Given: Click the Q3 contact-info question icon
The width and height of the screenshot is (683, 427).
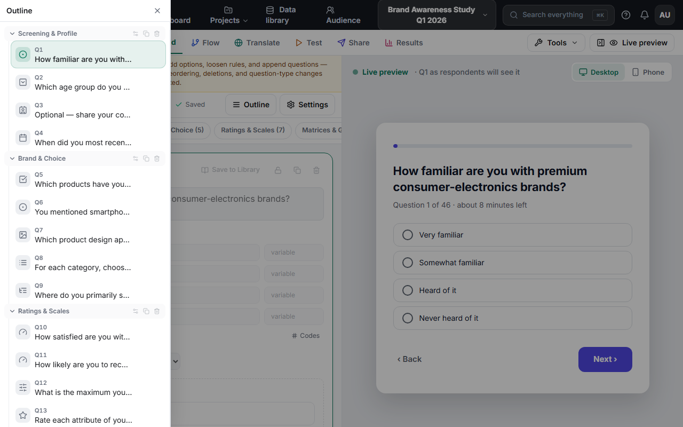Looking at the screenshot, I should point(23,110).
